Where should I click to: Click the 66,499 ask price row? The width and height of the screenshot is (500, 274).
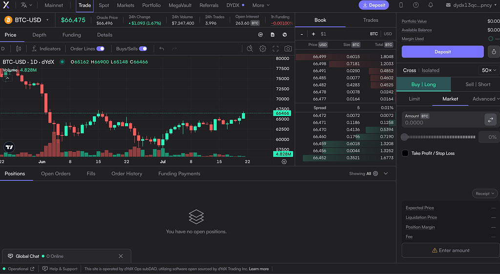point(346,57)
